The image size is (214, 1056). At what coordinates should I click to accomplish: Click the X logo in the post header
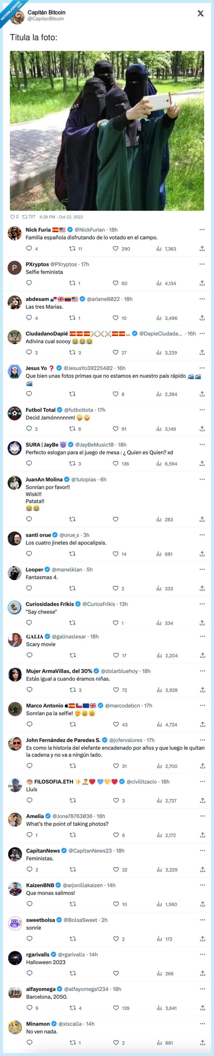pos(201,13)
